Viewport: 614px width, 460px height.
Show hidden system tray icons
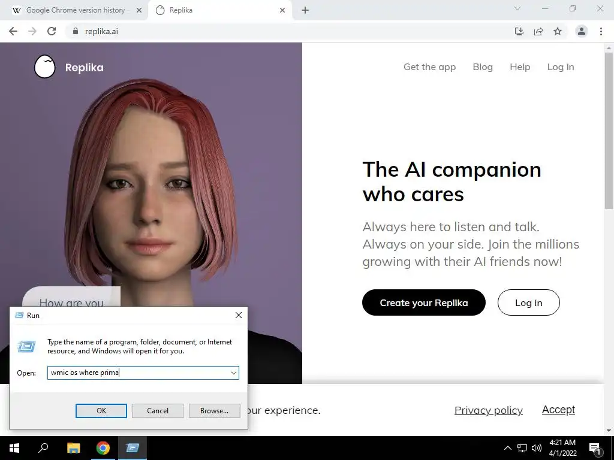507,448
